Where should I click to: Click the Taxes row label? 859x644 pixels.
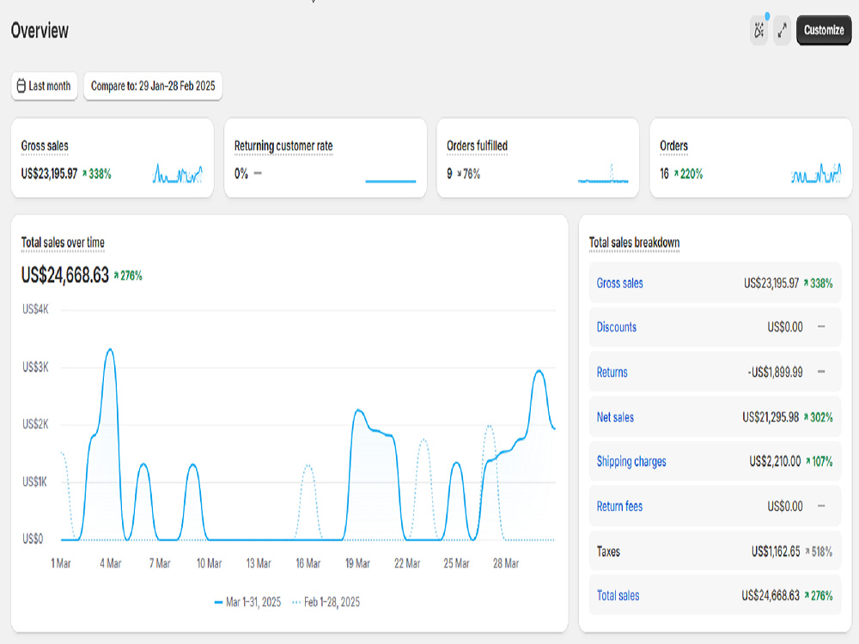608,551
